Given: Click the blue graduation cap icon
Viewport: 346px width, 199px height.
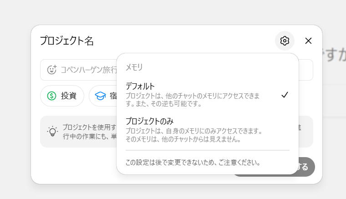Looking at the screenshot, I should click(x=100, y=96).
